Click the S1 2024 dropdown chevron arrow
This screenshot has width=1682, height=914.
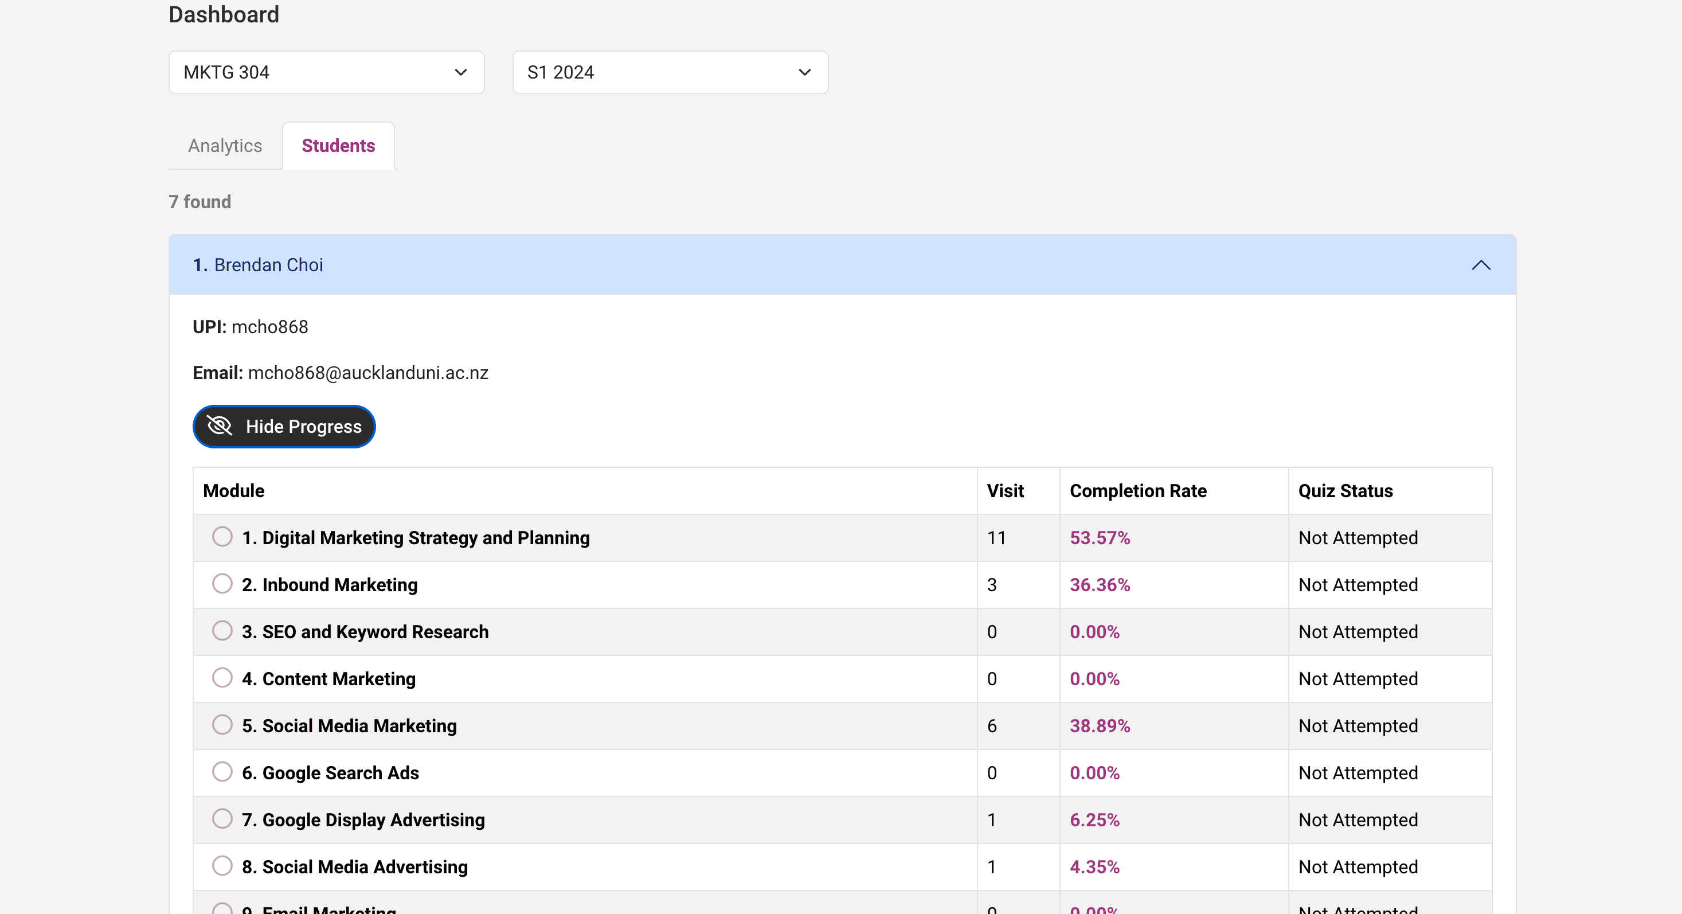pyautogui.click(x=804, y=72)
